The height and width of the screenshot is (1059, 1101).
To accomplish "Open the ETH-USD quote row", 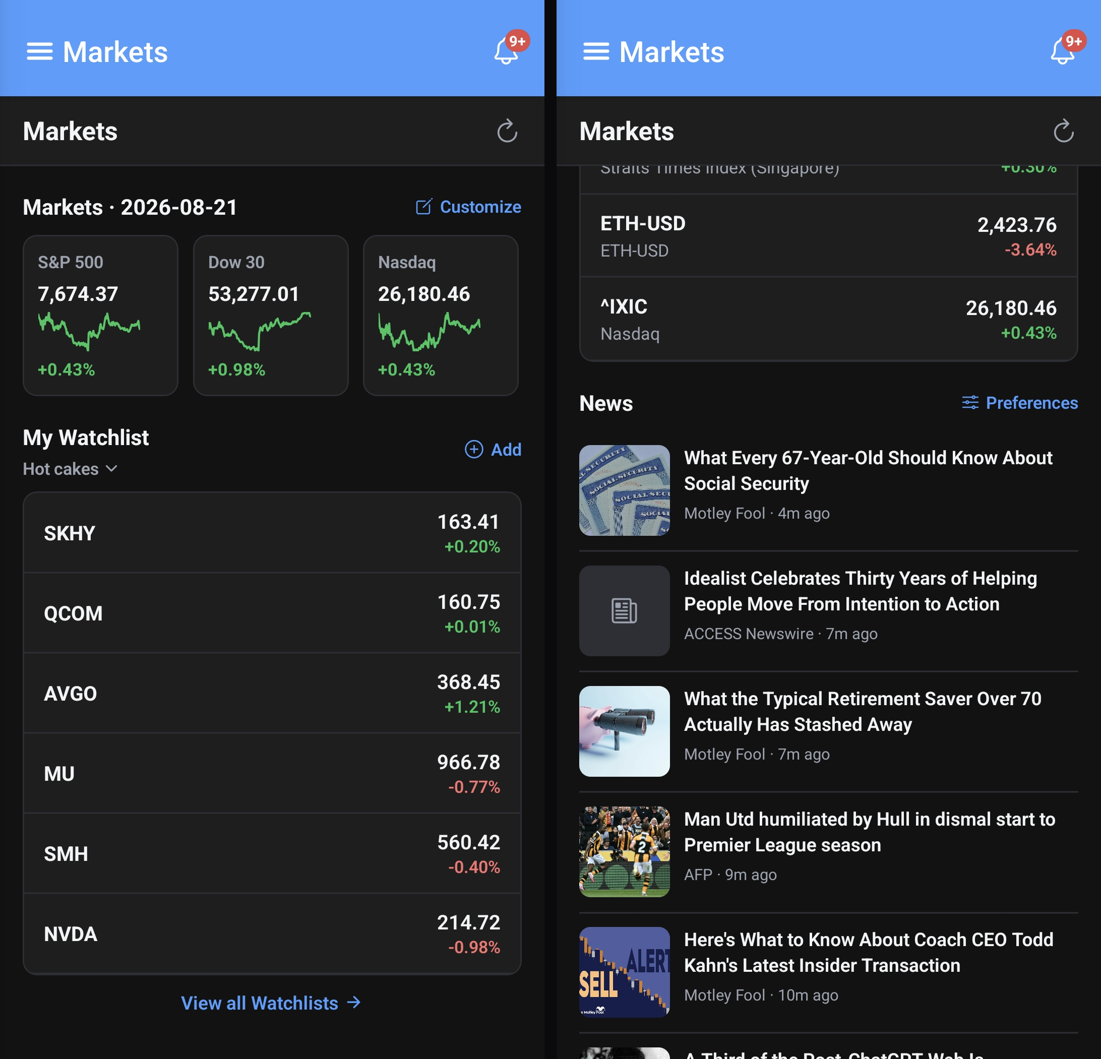I will point(829,236).
